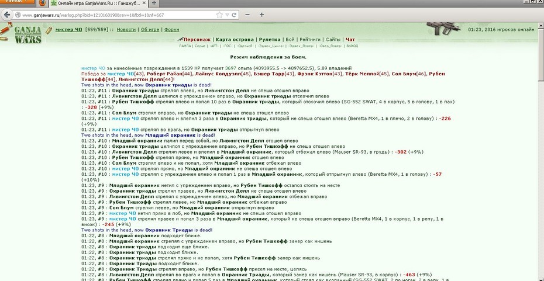Open мистер ЧО profile in header
This screenshot has height=281, width=544.
point(68,30)
